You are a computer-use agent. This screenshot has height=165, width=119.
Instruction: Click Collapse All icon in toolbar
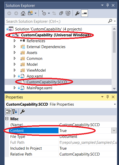click(x=61, y=13)
